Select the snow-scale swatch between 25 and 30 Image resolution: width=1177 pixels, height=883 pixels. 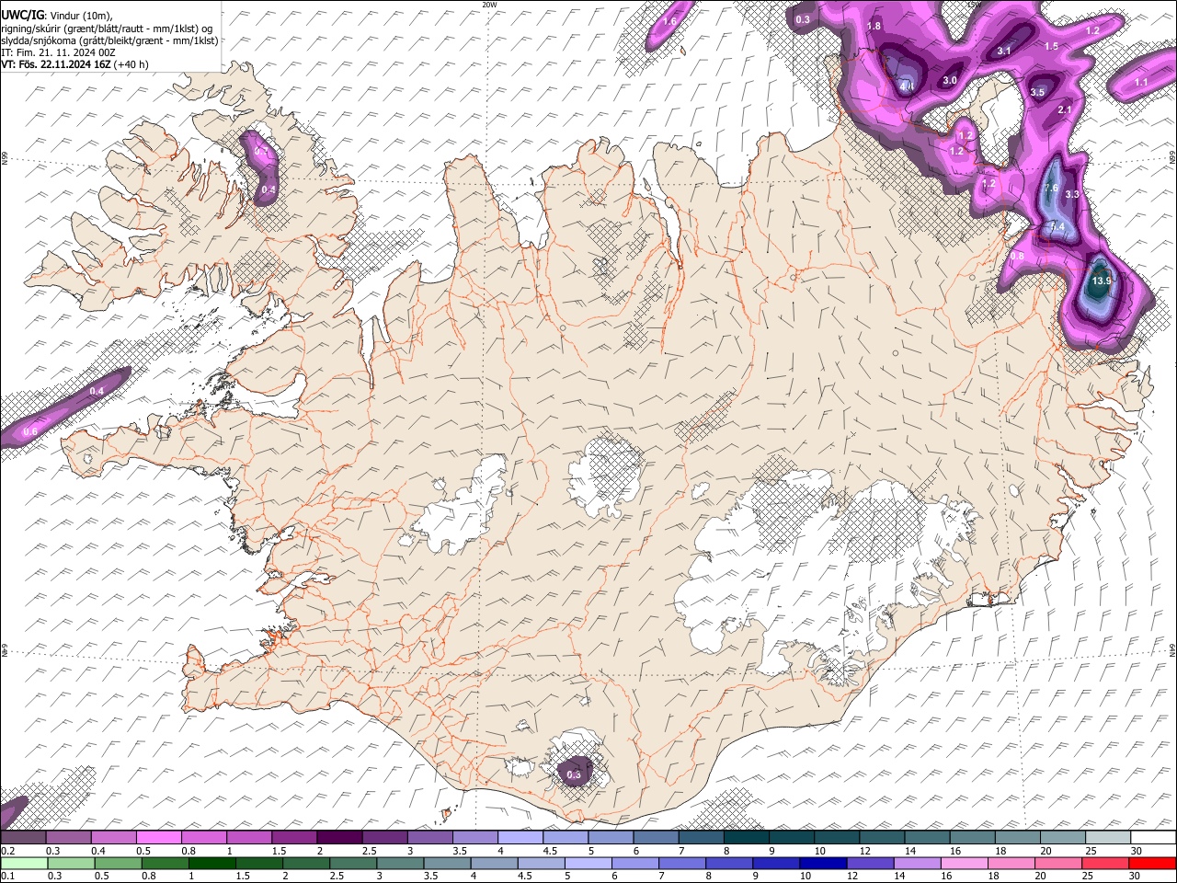1108,837
